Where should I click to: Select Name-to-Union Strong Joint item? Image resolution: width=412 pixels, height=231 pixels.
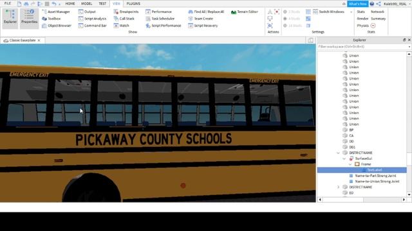coord(374,181)
